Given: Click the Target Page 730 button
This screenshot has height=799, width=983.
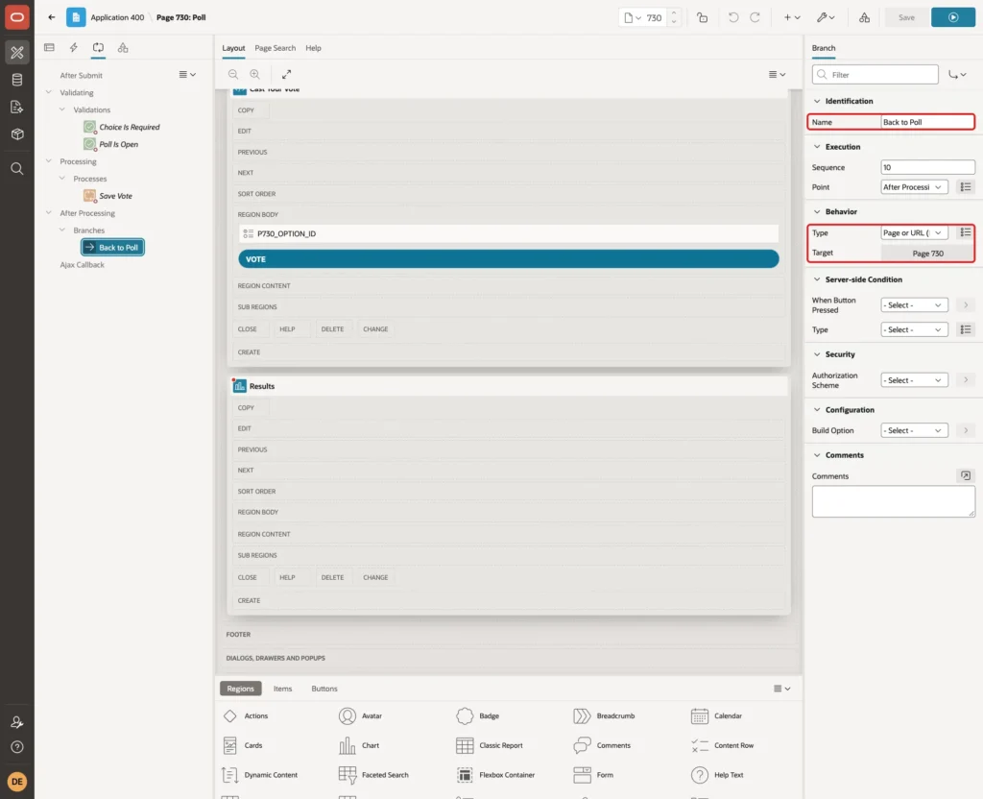Looking at the screenshot, I should [927, 254].
